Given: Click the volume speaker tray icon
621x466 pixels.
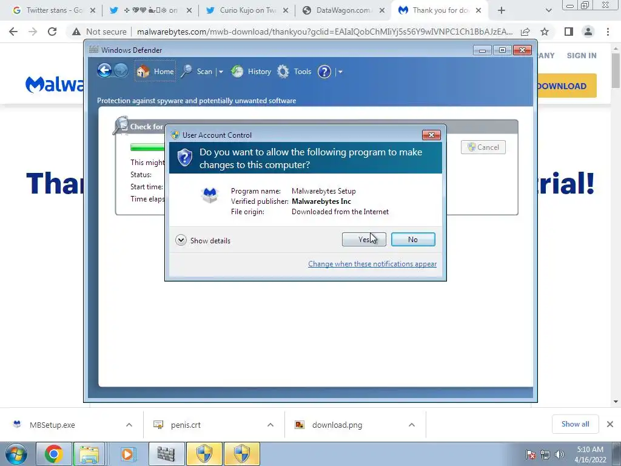Looking at the screenshot, I should (x=559, y=454).
